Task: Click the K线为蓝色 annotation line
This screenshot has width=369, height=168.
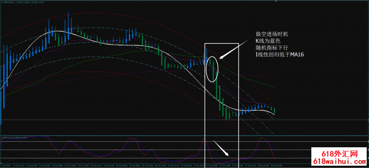Action: click(x=268, y=41)
